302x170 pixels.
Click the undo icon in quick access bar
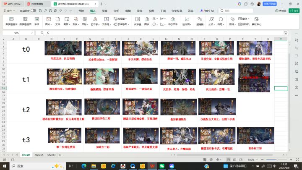60,11
